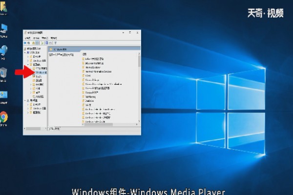
Task: Expand 管理模板 under User Configuration
Action: [28, 113]
